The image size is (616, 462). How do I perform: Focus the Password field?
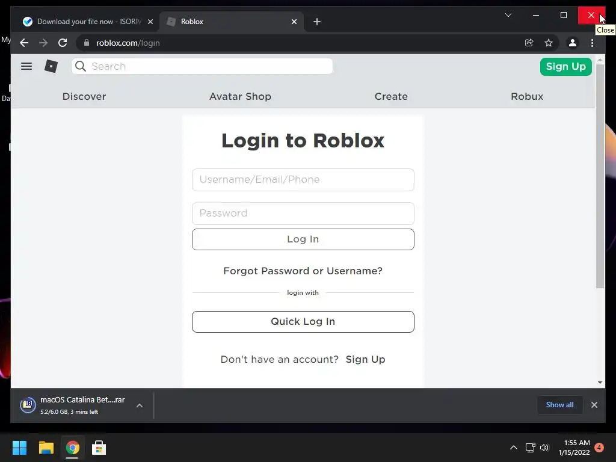point(303,214)
